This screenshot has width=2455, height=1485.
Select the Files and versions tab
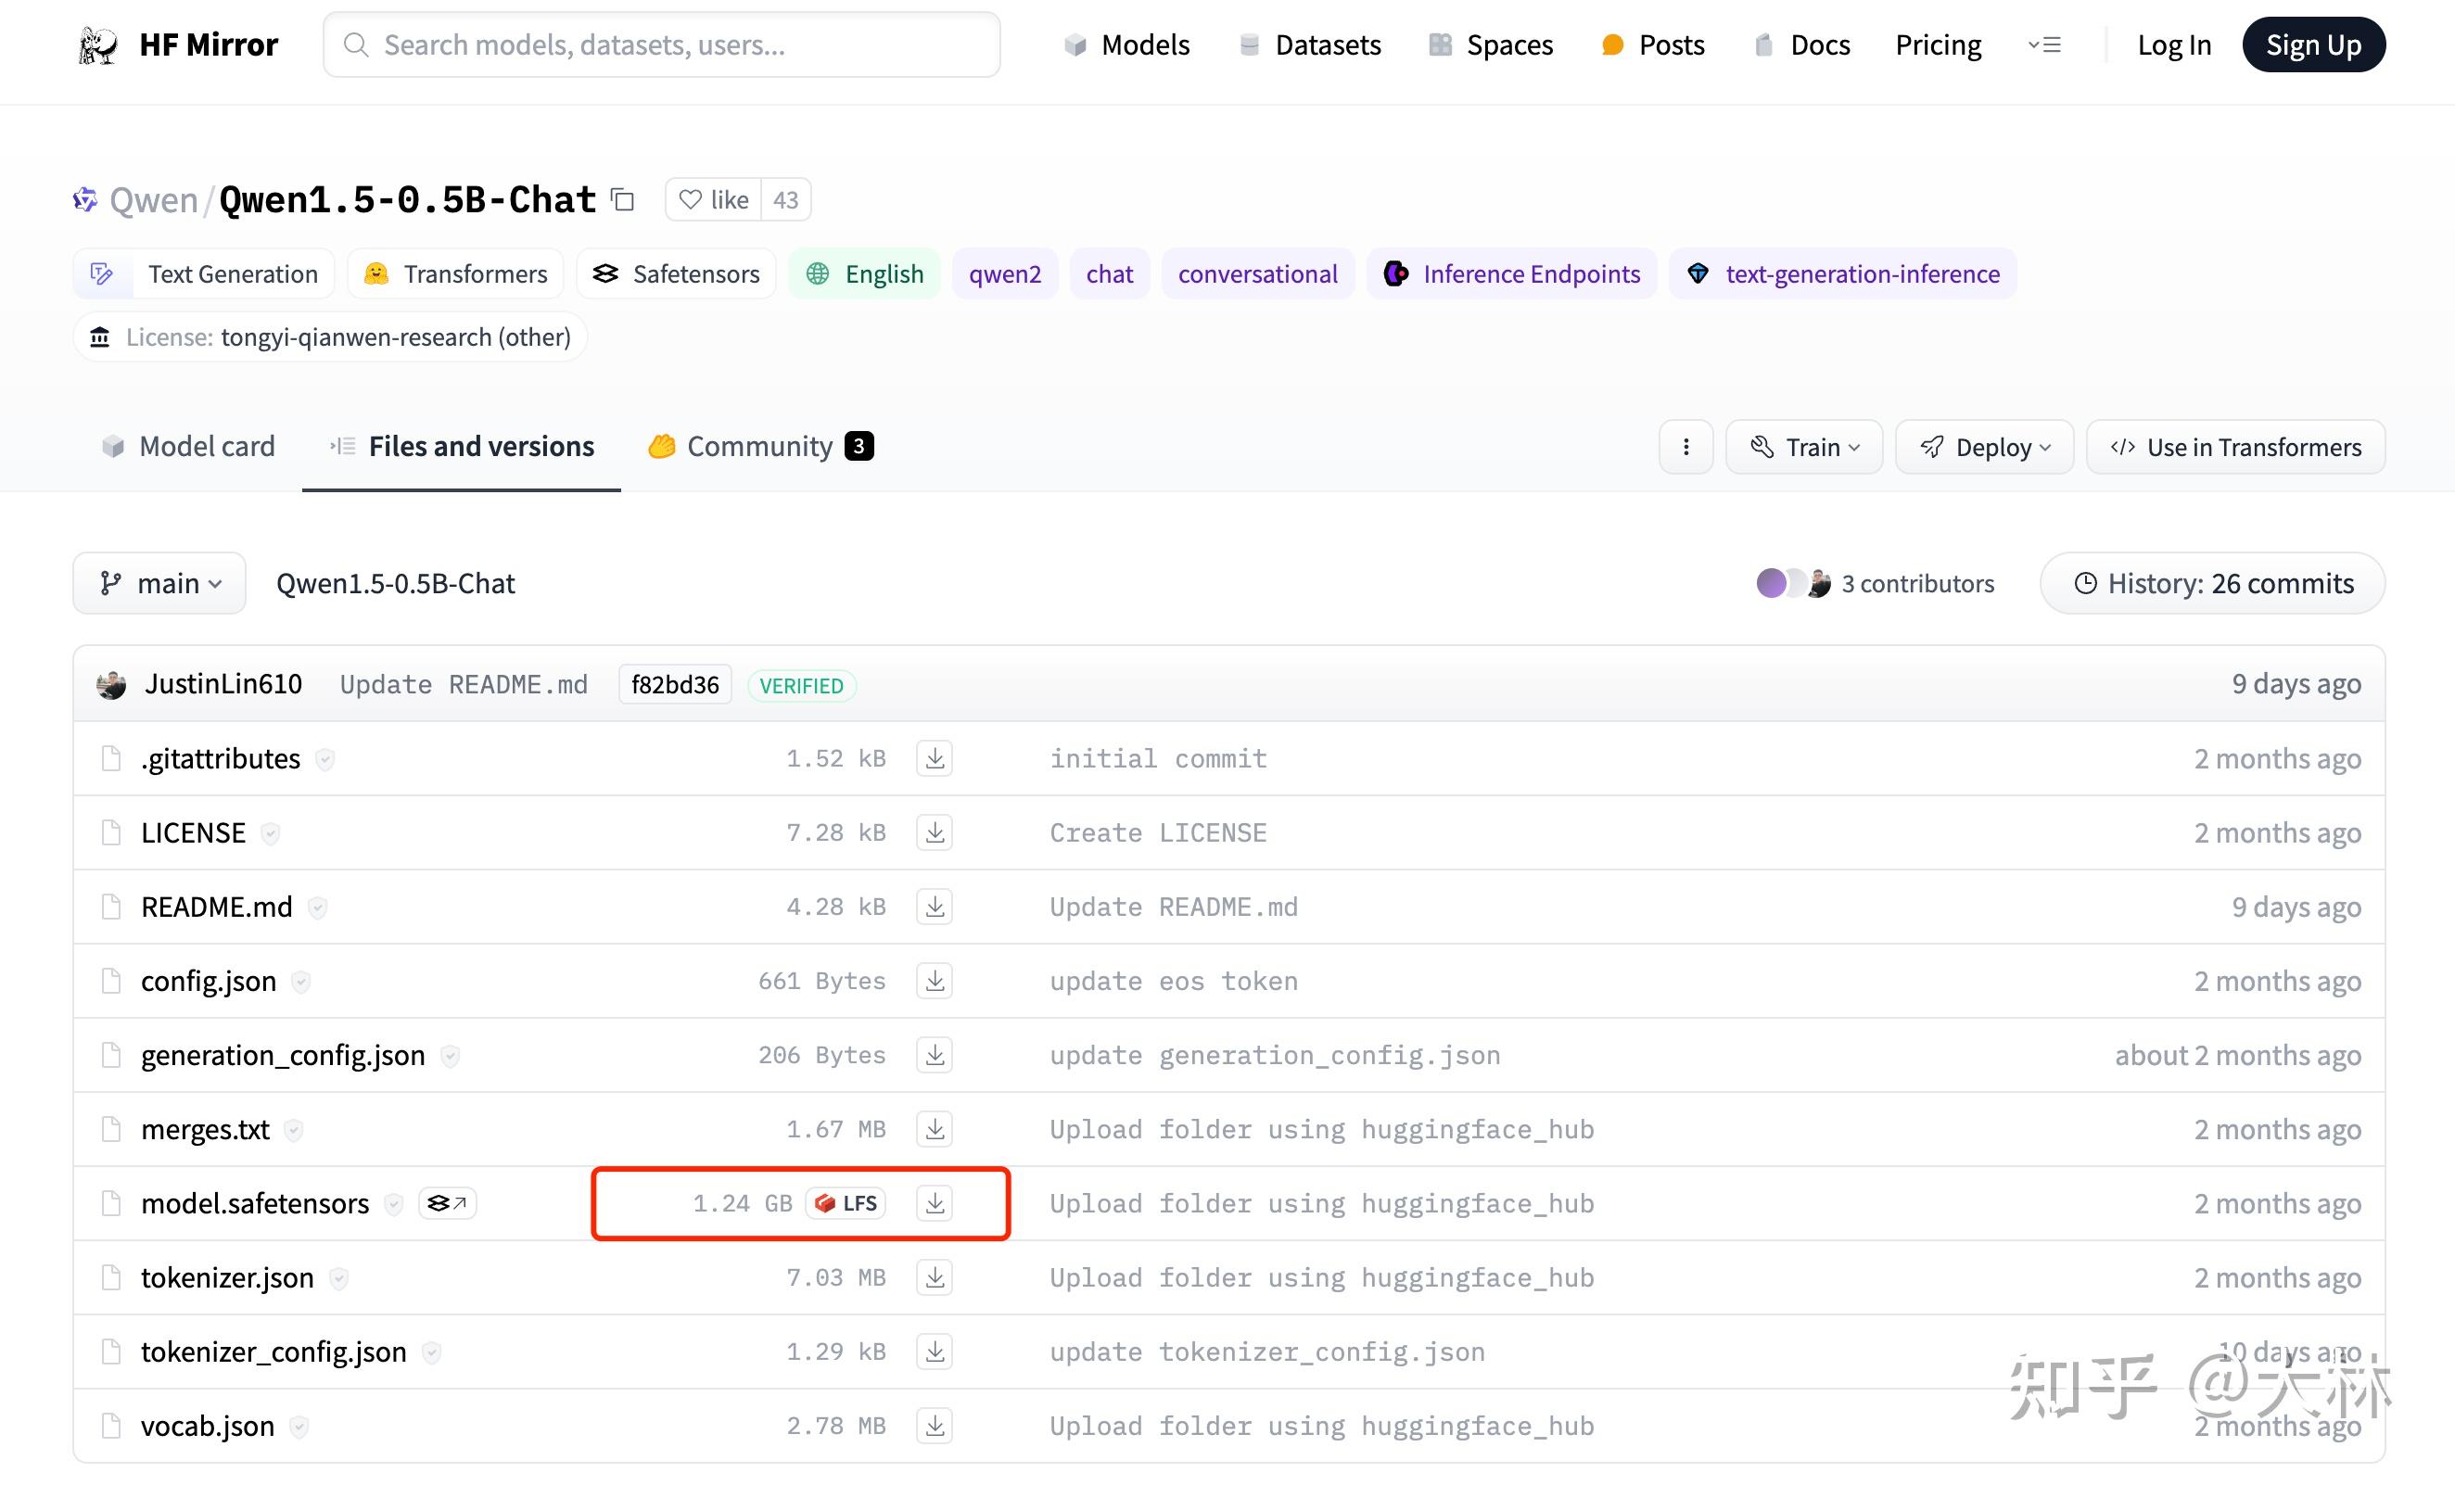(462, 446)
